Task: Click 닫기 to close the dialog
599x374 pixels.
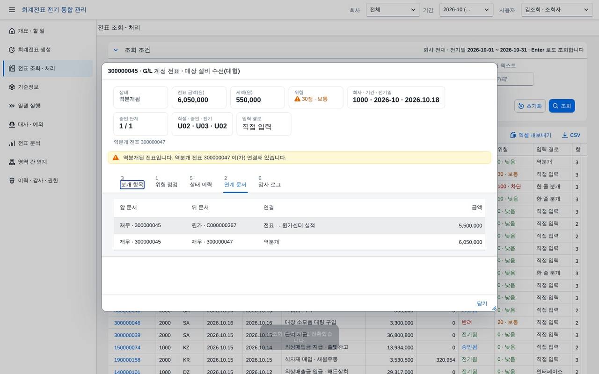Action: 482,303
